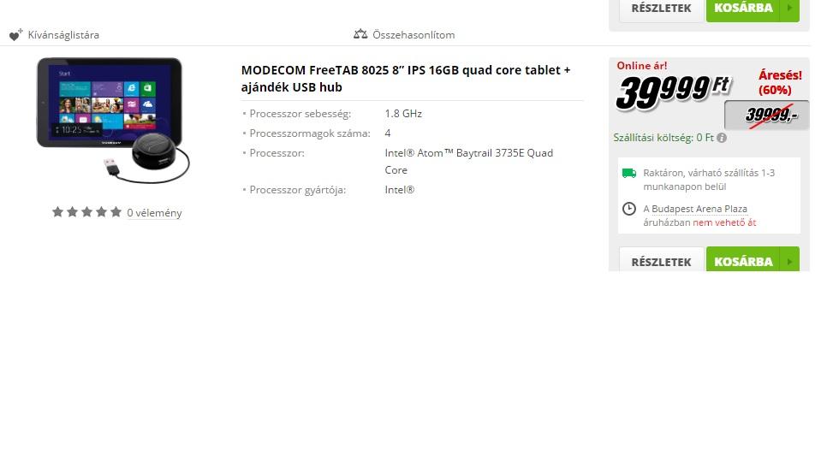Viewport: 827px width, 462px height.
Task: Click the previous product's green KOSÁRBA button
Action: tap(743, 9)
